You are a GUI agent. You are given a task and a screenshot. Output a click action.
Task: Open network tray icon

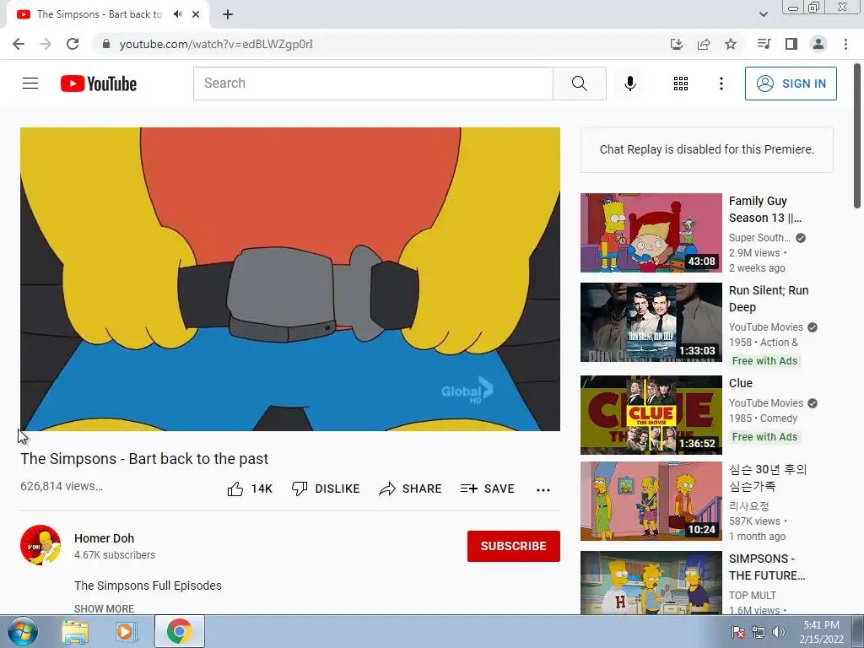759,632
